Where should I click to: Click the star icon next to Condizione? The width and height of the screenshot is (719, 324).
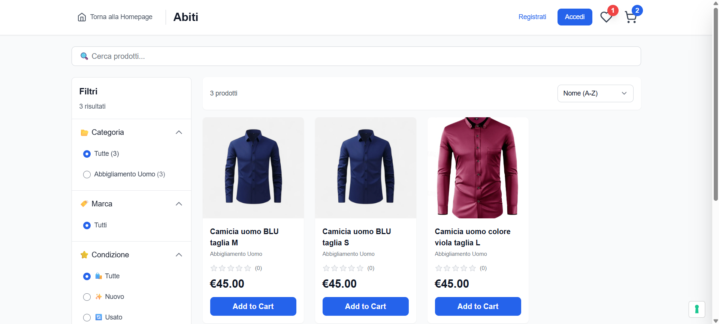[x=84, y=255]
